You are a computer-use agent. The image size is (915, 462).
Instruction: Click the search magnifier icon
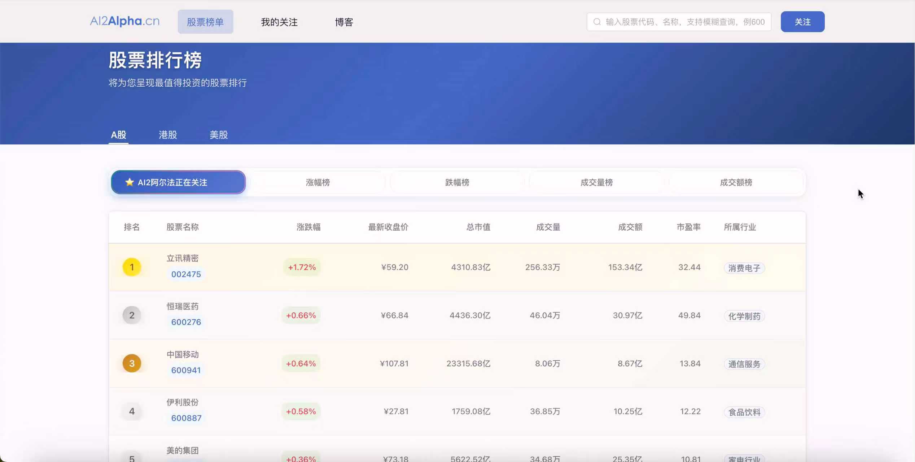(597, 22)
